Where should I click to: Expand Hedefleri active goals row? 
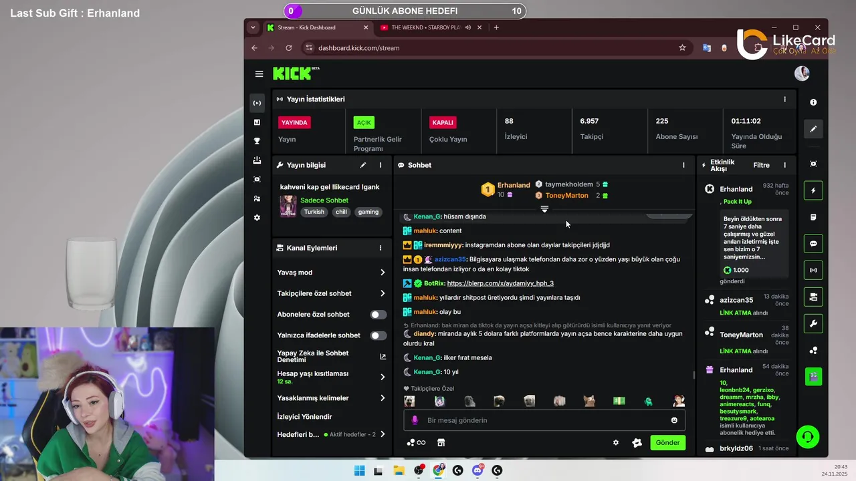coord(331,434)
